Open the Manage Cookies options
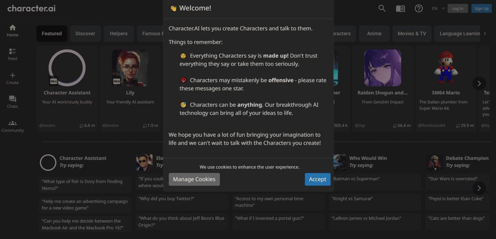This screenshot has height=239, width=496. [x=194, y=179]
